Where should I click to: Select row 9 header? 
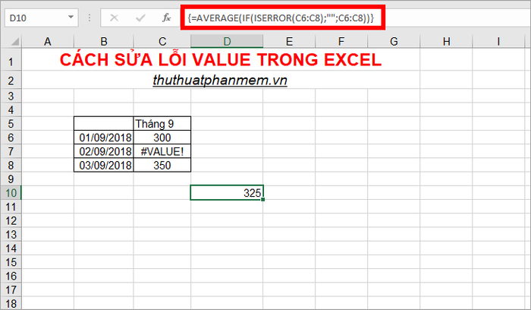[x=11, y=179]
